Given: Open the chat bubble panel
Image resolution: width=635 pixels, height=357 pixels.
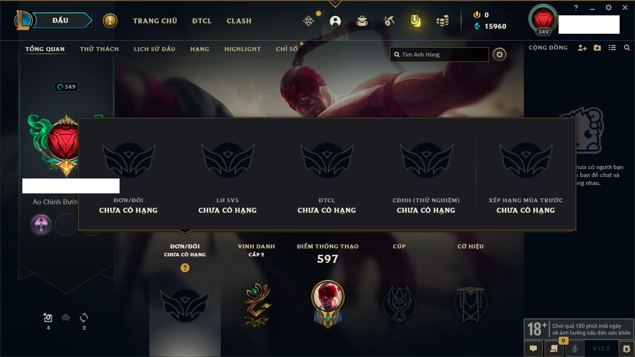Looking at the screenshot, I should tap(533, 349).
